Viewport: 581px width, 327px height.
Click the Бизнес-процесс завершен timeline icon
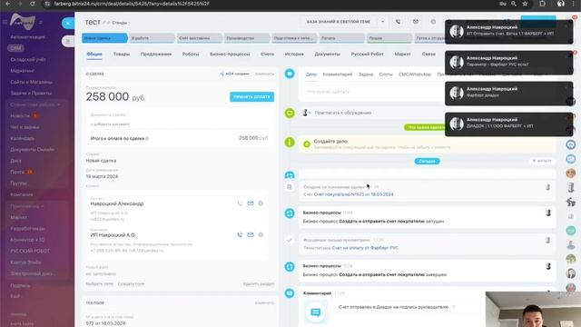[290, 266]
